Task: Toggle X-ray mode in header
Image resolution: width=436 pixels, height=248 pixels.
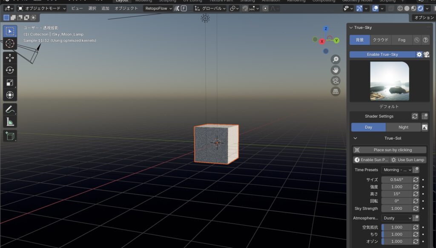Action: pyautogui.click(x=391, y=9)
